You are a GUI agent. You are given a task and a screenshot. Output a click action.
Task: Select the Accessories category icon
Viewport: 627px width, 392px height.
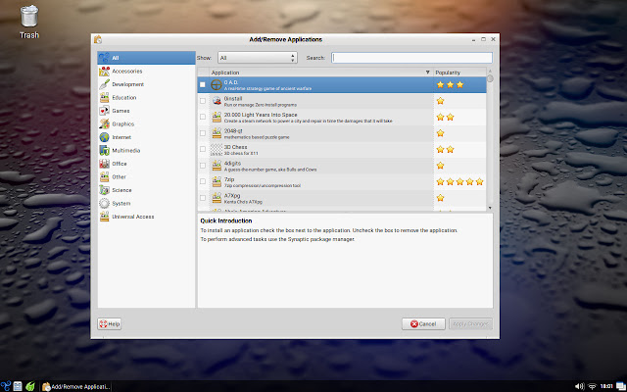pyautogui.click(x=105, y=72)
